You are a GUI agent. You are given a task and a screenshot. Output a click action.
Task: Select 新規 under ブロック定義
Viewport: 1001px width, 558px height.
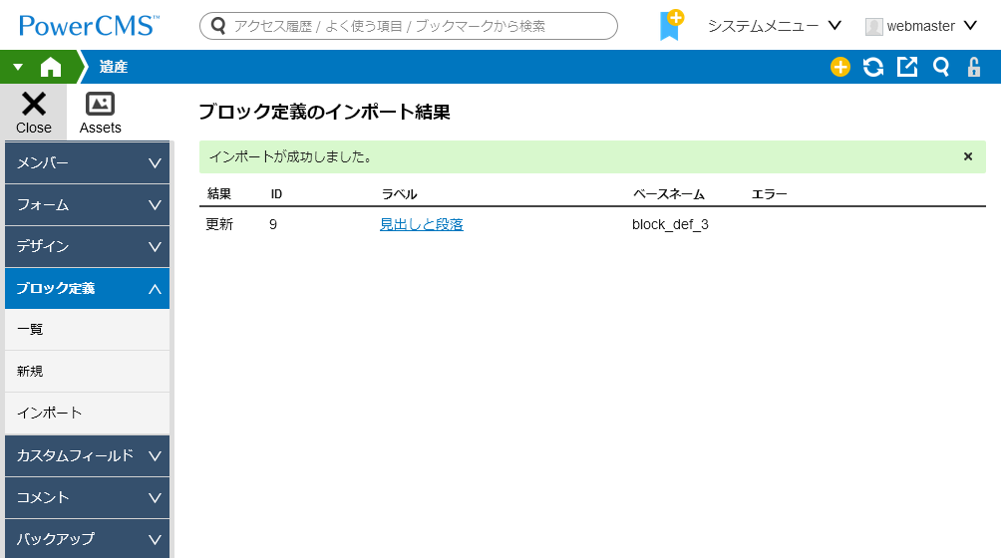pos(88,371)
